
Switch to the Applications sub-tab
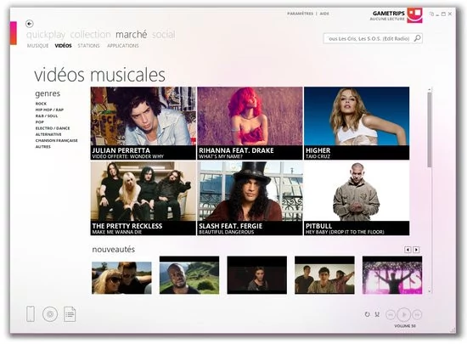(123, 46)
